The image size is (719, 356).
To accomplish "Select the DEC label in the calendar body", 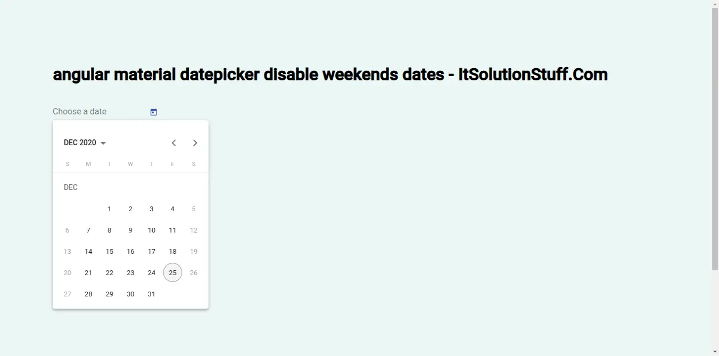I will (x=71, y=187).
